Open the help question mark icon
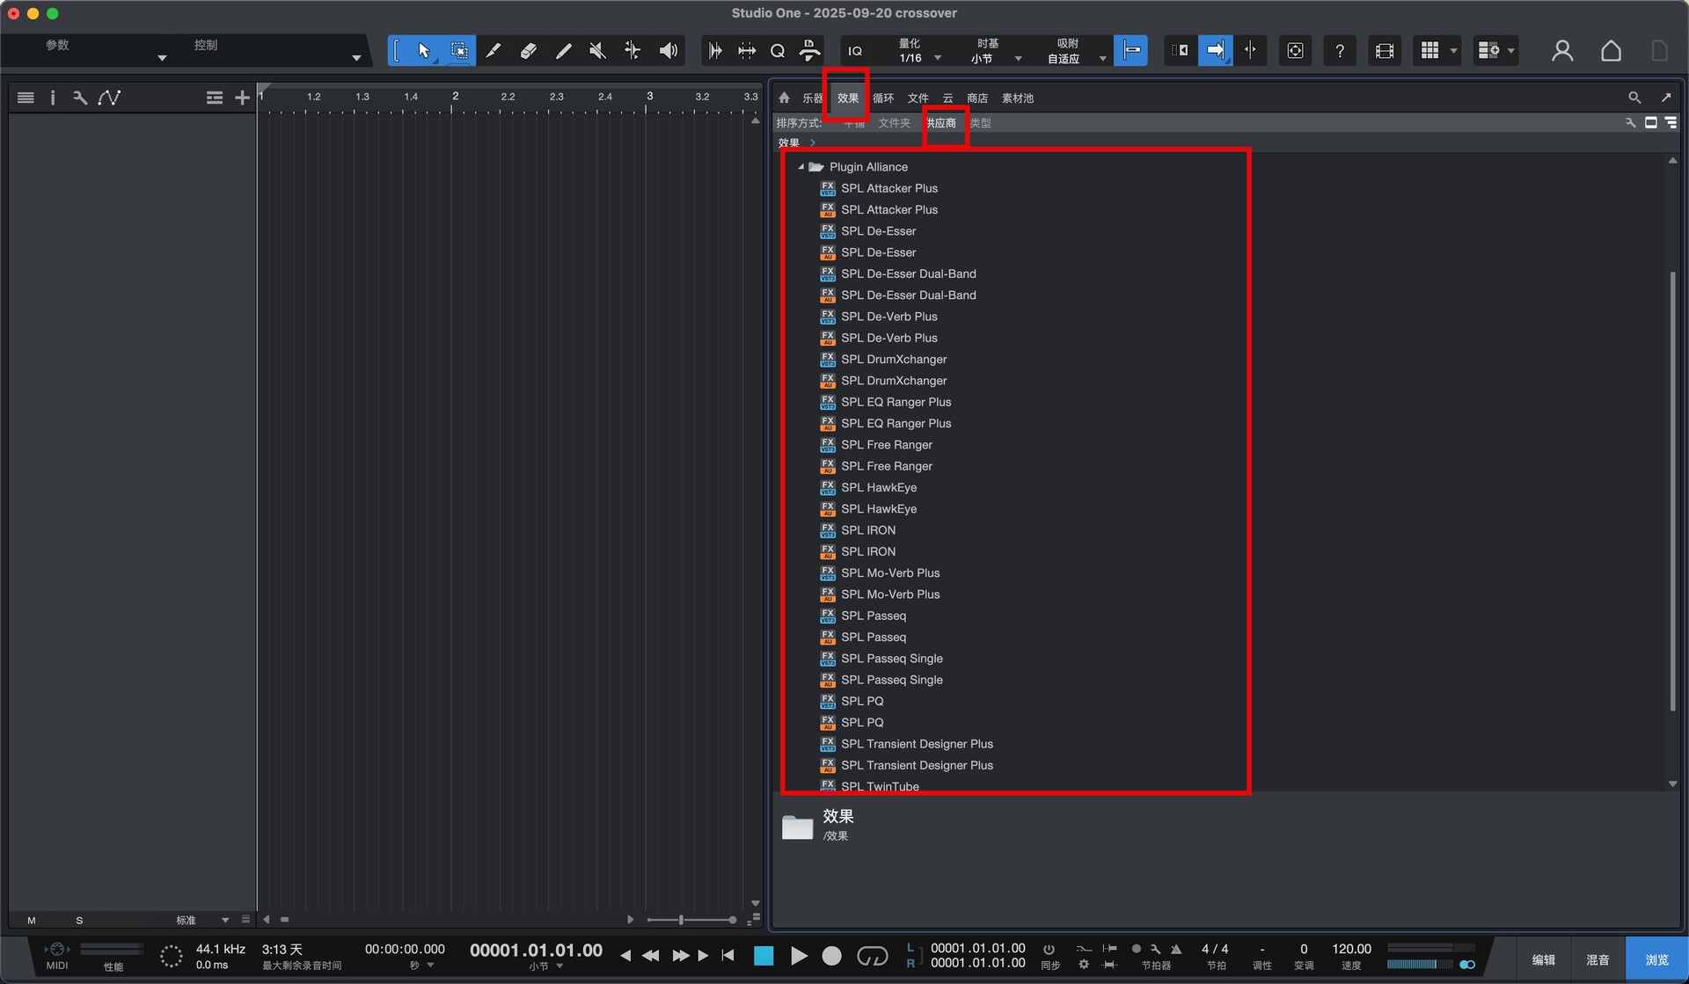The image size is (1689, 984). (x=1339, y=51)
